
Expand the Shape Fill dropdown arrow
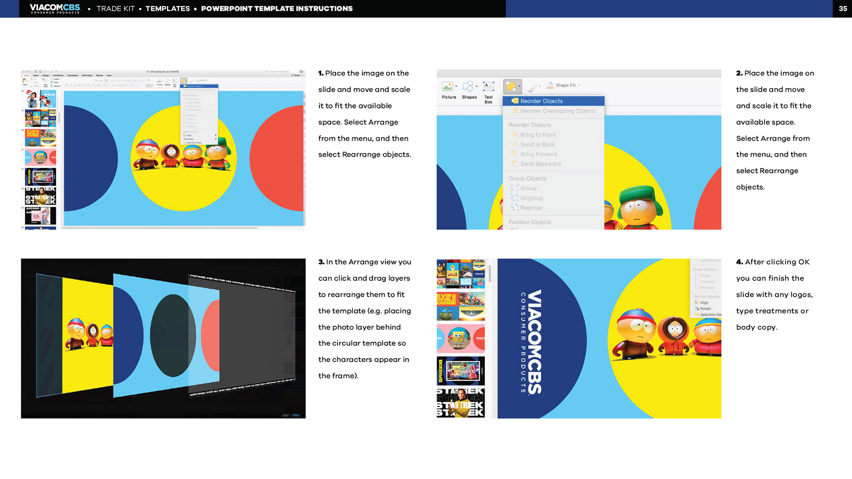(x=579, y=85)
